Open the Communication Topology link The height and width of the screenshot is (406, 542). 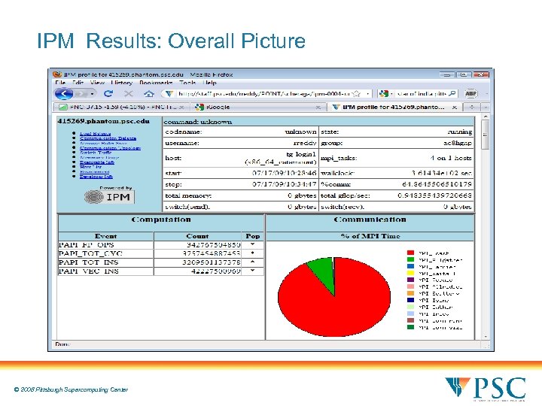click(110, 148)
